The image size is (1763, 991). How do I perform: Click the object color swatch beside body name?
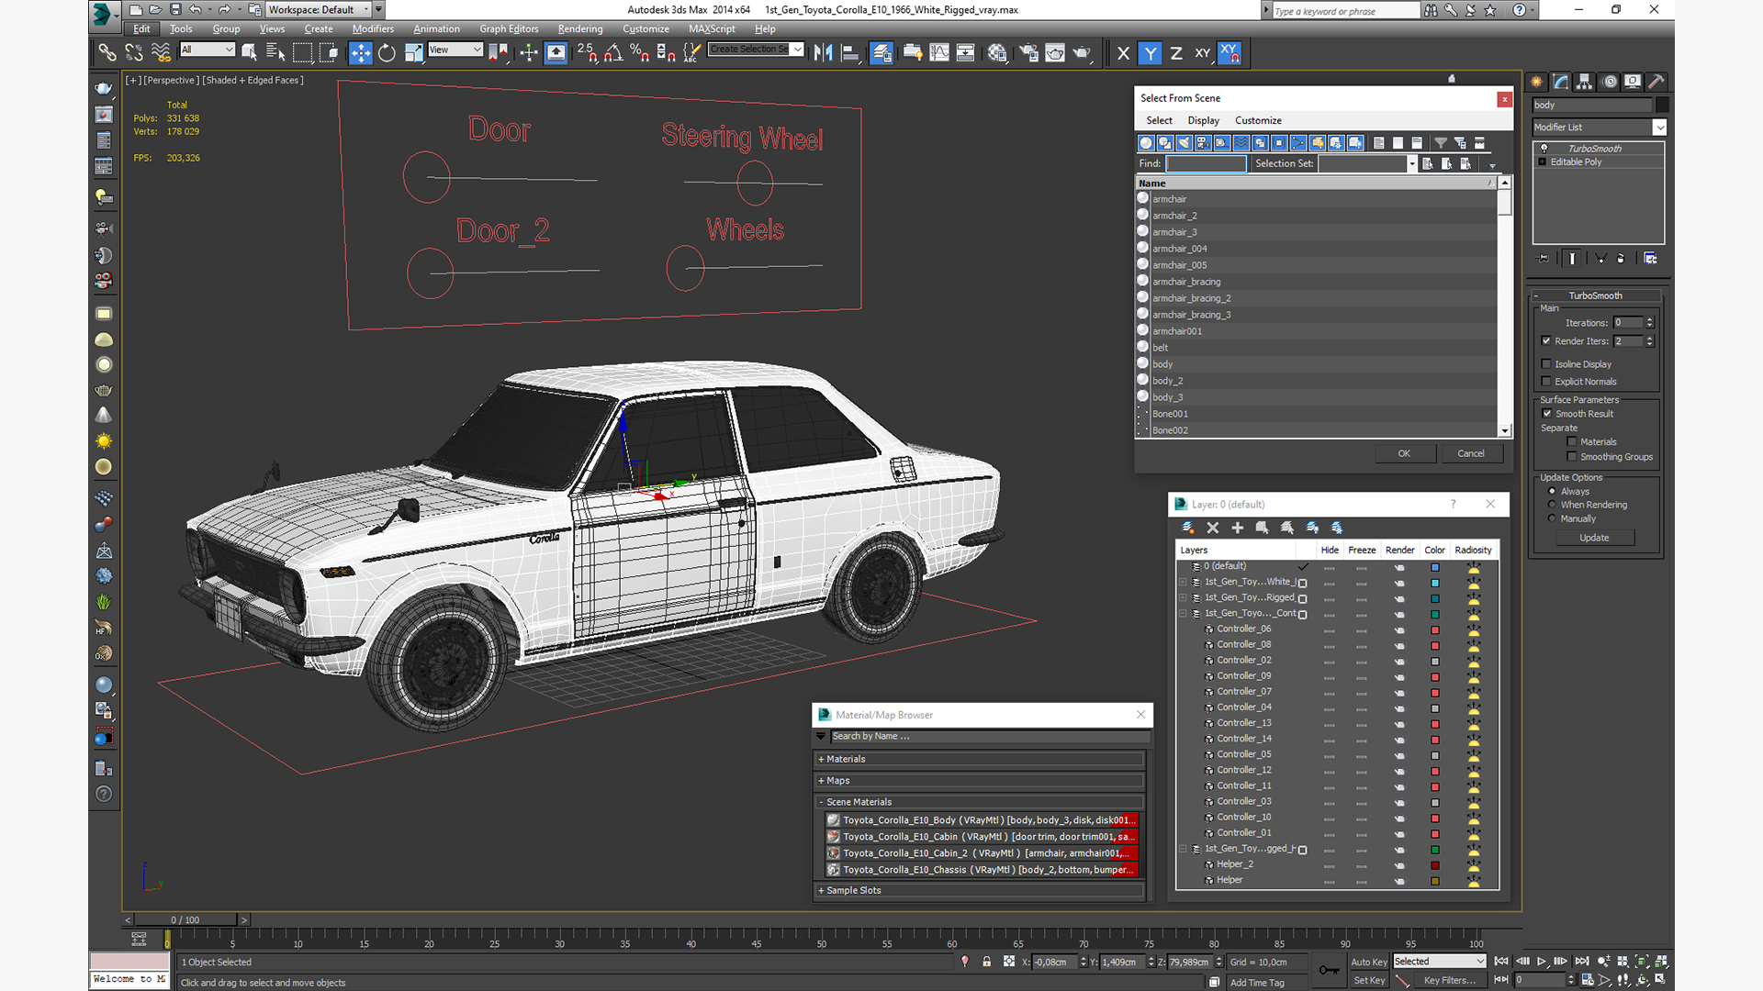tap(1662, 105)
